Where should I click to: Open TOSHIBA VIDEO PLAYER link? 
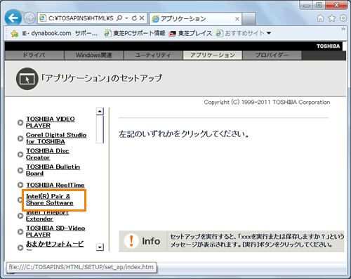pyautogui.click(x=51, y=122)
